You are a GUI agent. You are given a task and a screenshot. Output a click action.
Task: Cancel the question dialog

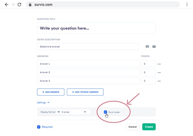coord(133,127)
